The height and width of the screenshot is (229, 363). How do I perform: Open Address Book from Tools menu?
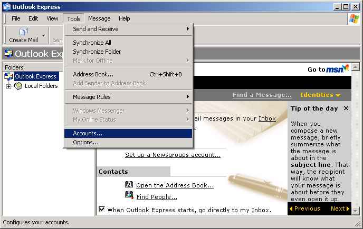128,74
